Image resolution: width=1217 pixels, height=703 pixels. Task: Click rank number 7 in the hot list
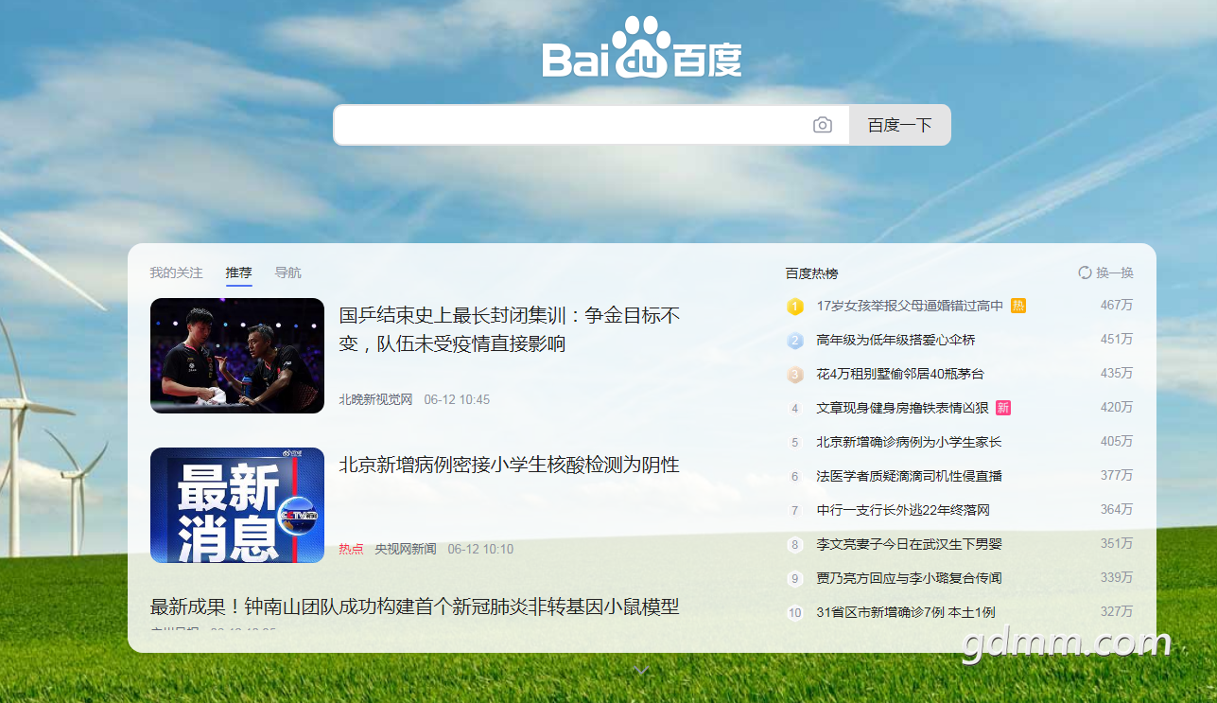tap(795, 511)
